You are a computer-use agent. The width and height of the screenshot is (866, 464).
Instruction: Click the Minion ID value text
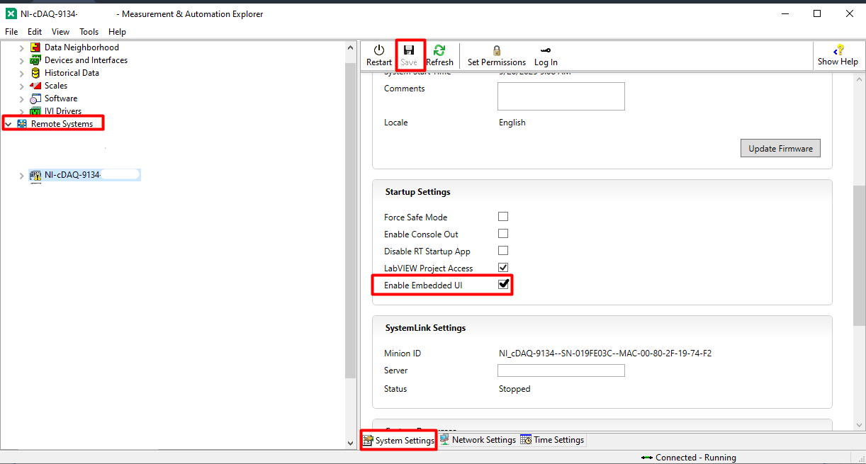[605, 353]
